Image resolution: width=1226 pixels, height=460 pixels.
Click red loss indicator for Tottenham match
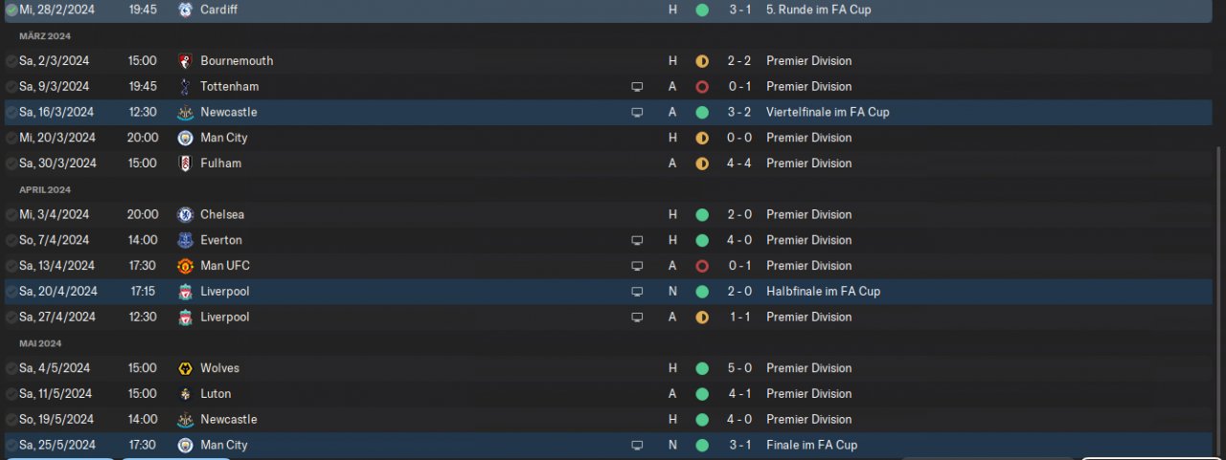pyautogui.click(x=702, y=86)
